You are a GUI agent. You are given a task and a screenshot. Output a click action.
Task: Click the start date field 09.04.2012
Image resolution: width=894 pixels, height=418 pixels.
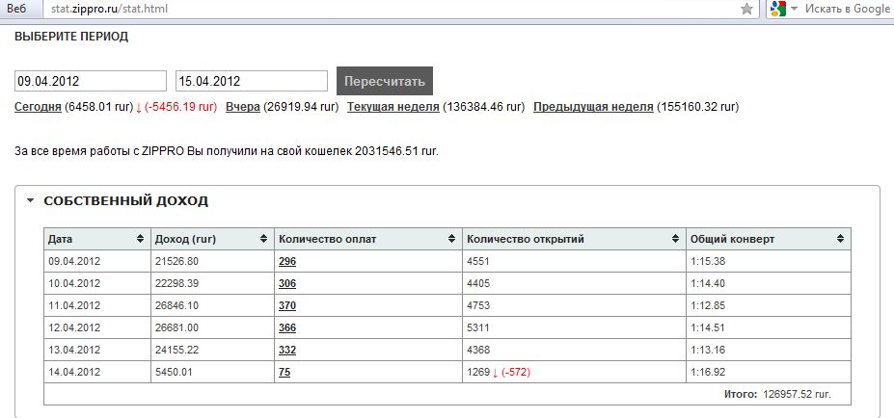[x=90, y=81]
